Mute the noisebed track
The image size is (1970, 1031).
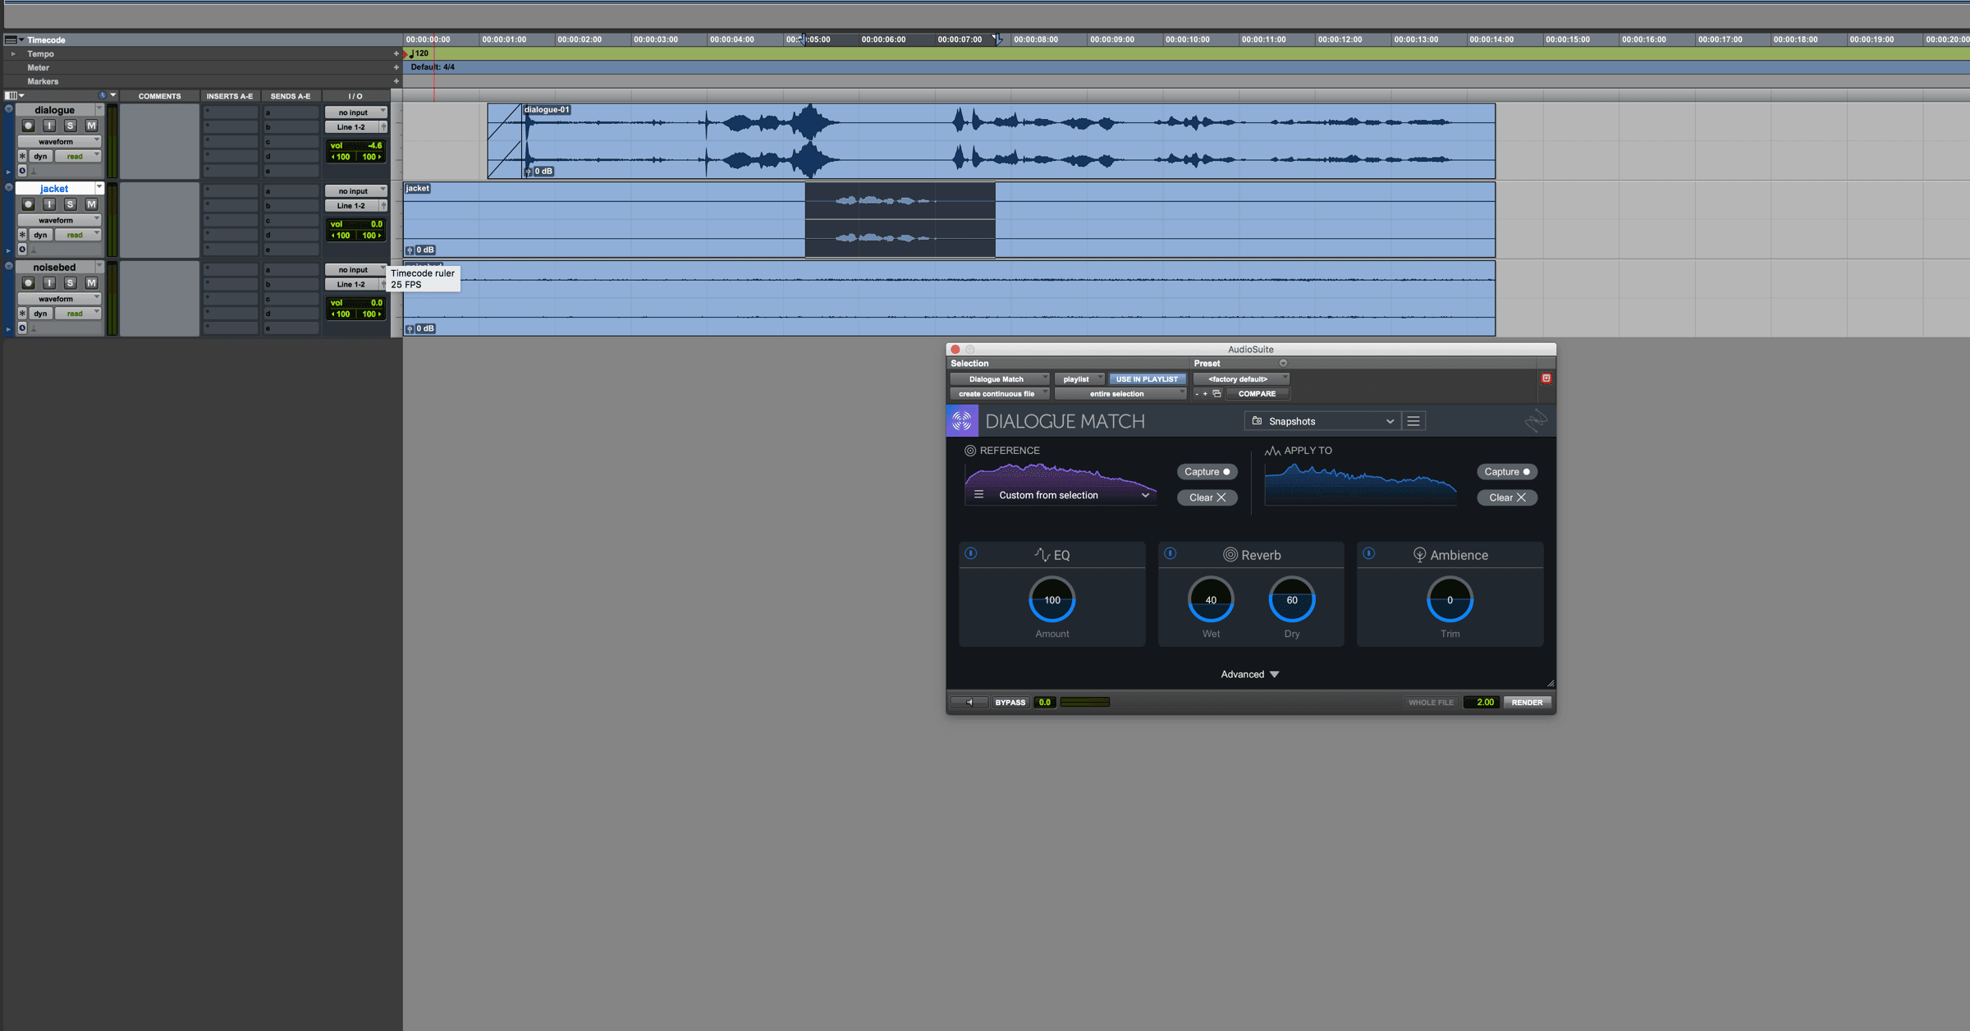pos(91,283)
